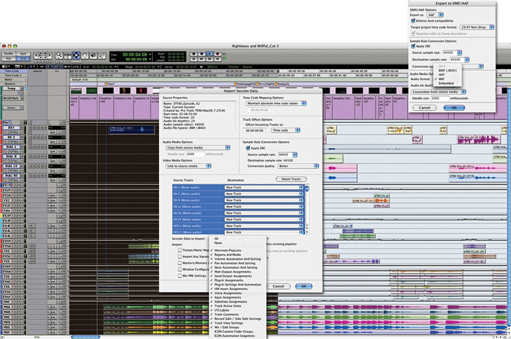Click the Play transport button

click(209, 54)
